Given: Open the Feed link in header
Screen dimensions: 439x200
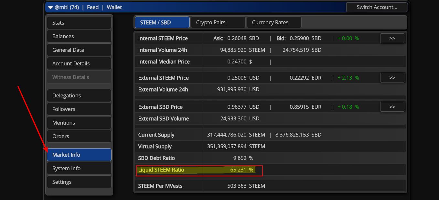Looking at the screenshot, I should (x=93, y=7).
